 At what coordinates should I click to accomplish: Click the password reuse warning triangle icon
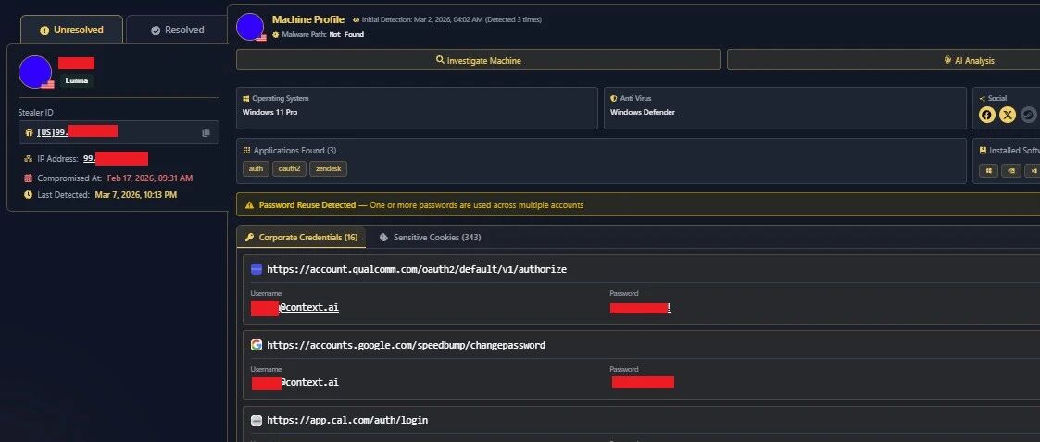pos(249,205)
